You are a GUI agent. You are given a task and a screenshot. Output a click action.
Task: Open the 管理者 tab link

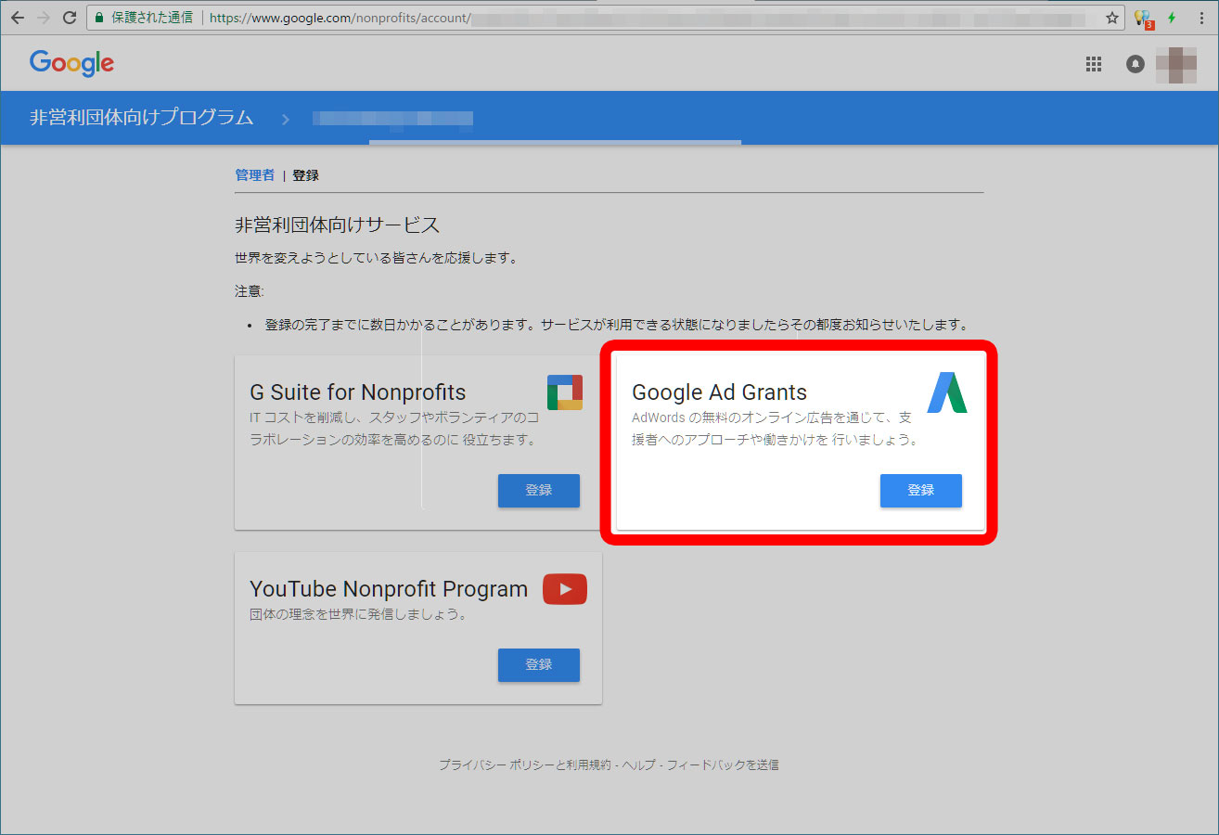pyautogui.click(x=255, y=175)
